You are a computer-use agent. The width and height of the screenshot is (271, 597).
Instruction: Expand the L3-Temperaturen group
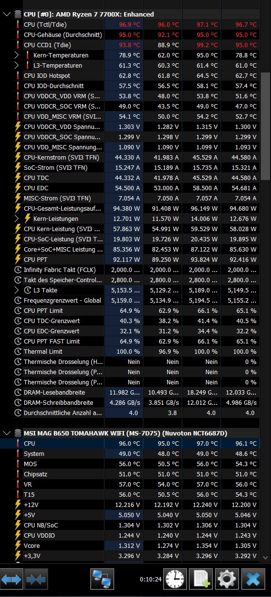click(x=17, y=65)
